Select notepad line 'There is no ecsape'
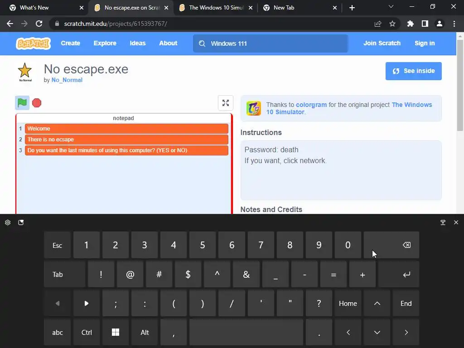 click(126, 140)
